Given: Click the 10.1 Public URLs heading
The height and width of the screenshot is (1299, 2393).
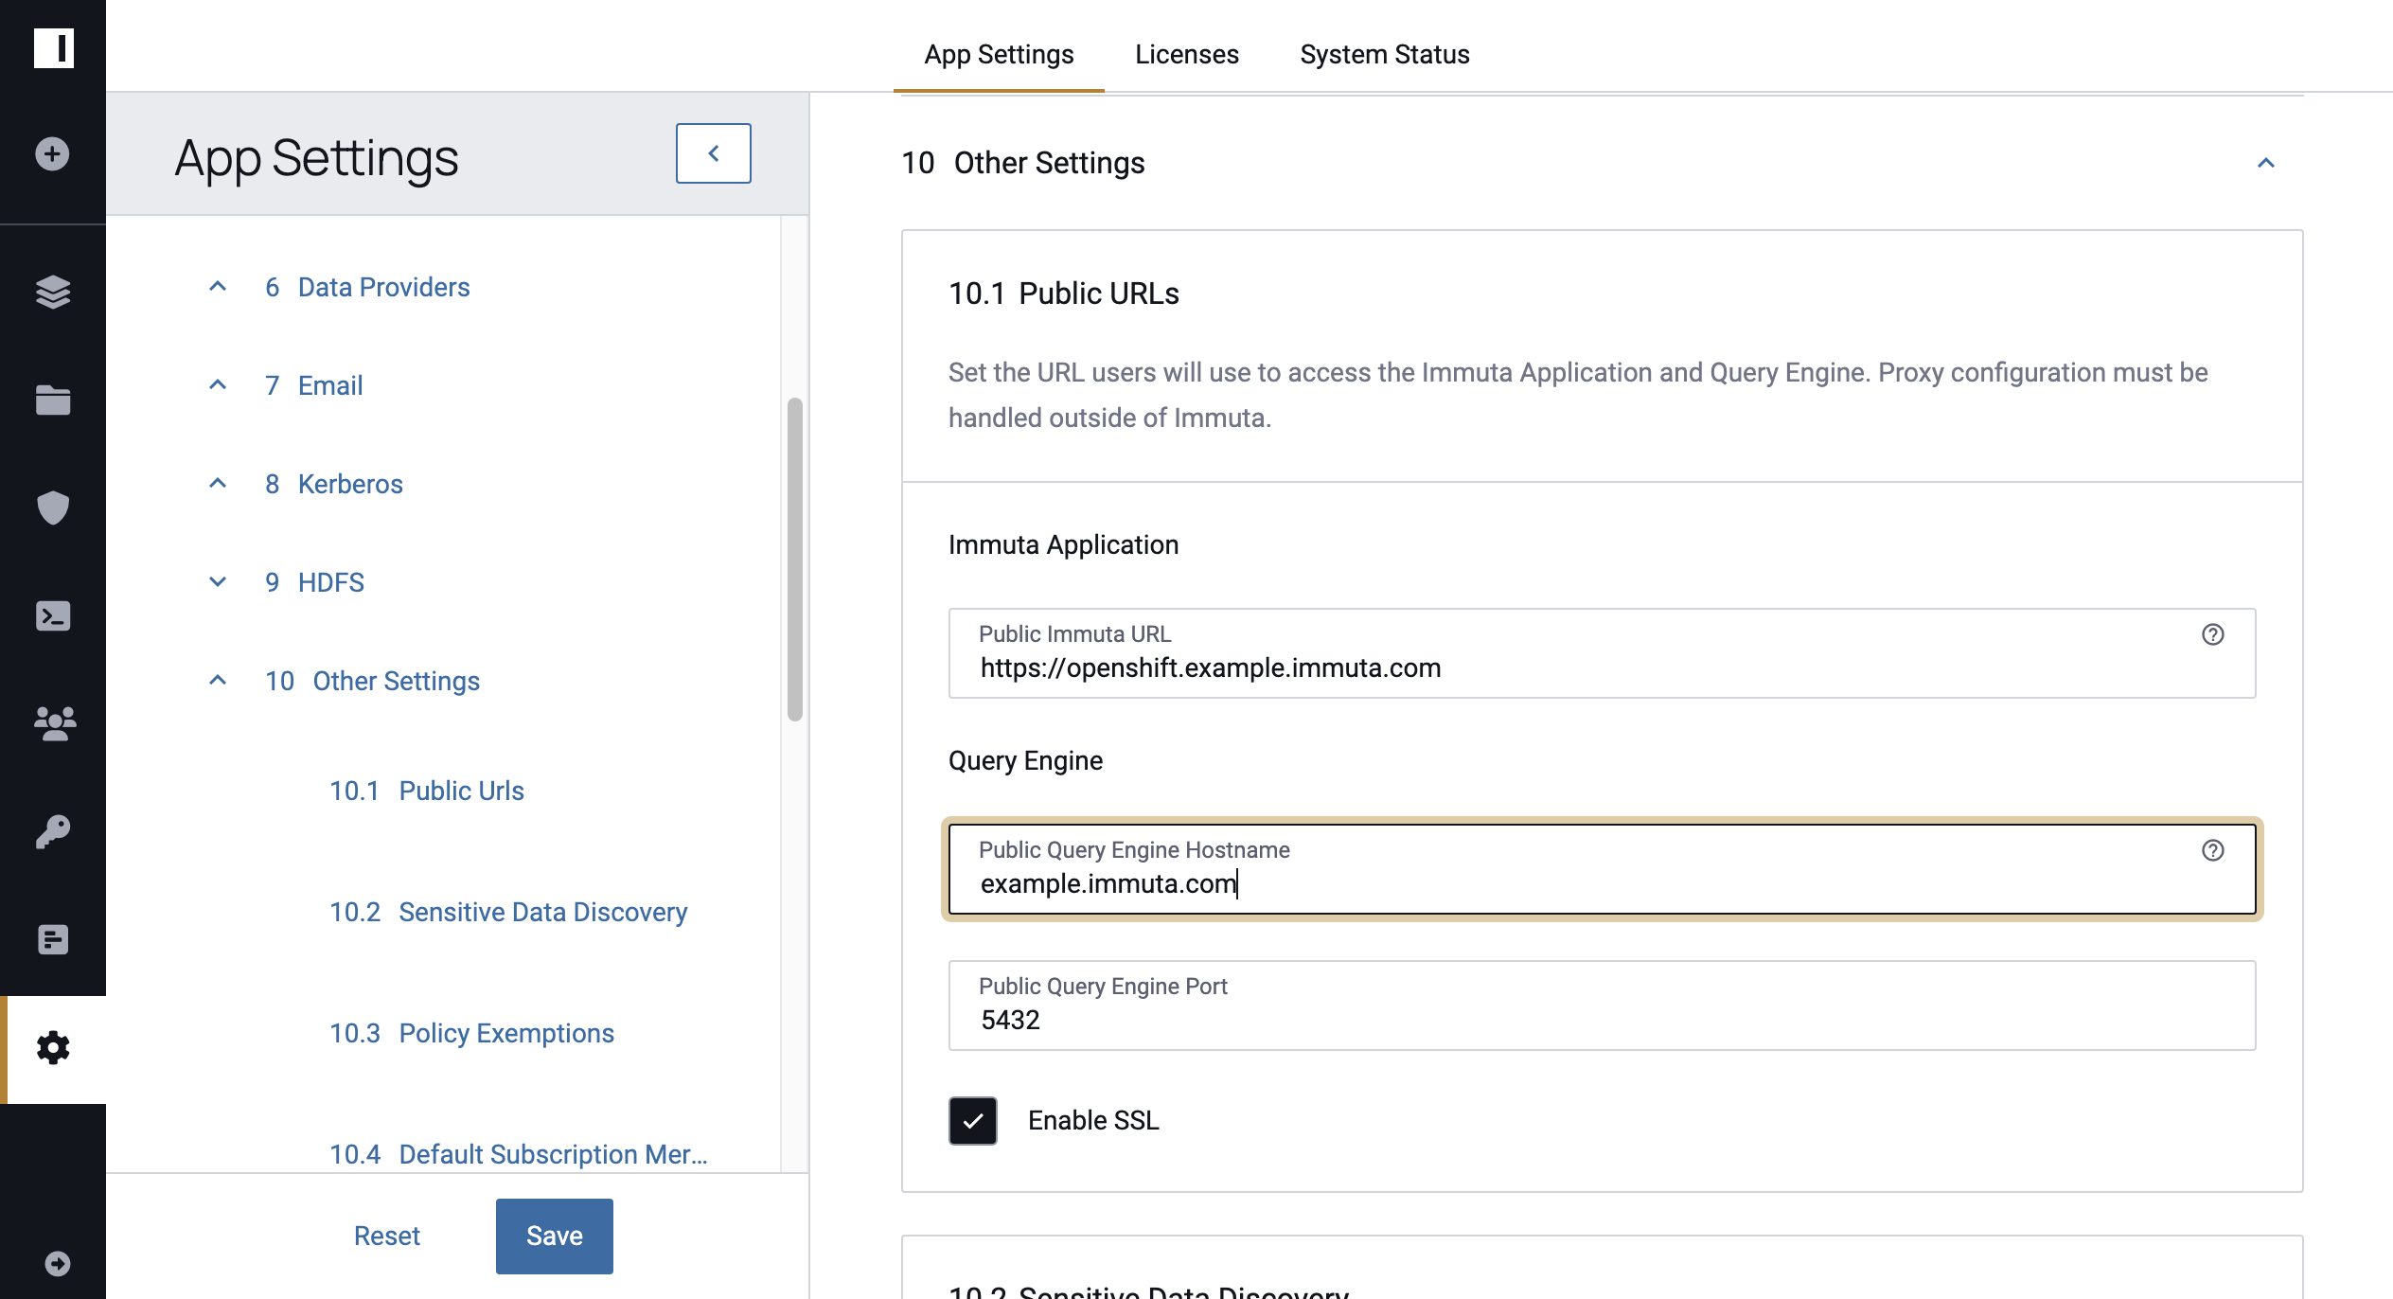Looking at the screenshot, I should (1064, 294).
